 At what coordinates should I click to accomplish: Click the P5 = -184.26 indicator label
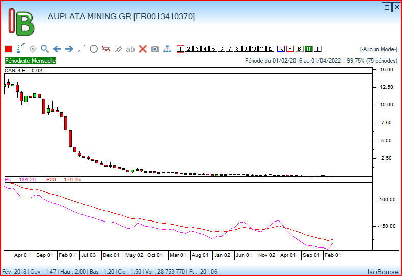point(20,179)
